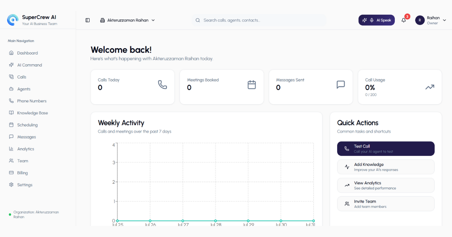Click the Weekly Activity heading

(x=121, y=123)
